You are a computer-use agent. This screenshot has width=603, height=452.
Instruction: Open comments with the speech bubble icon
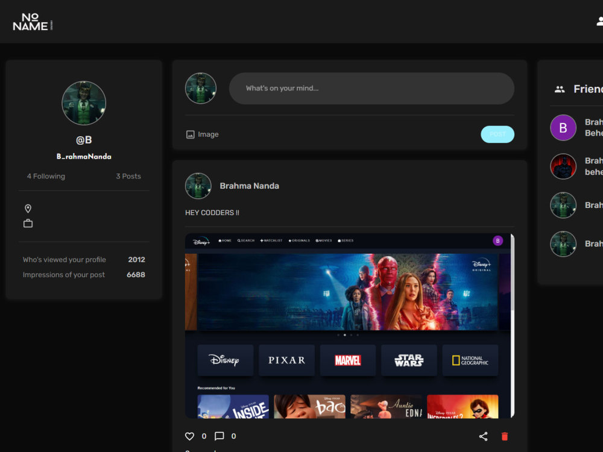point(219,436)
